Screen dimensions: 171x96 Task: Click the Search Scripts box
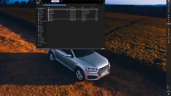coord(96,5)
